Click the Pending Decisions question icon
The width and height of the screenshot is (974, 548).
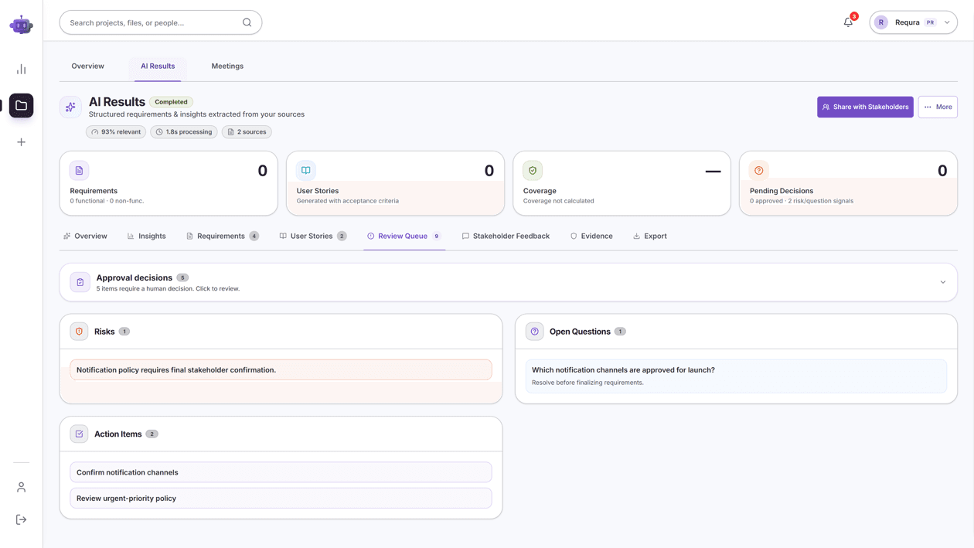pyautogui.click(x=759, y=170)
